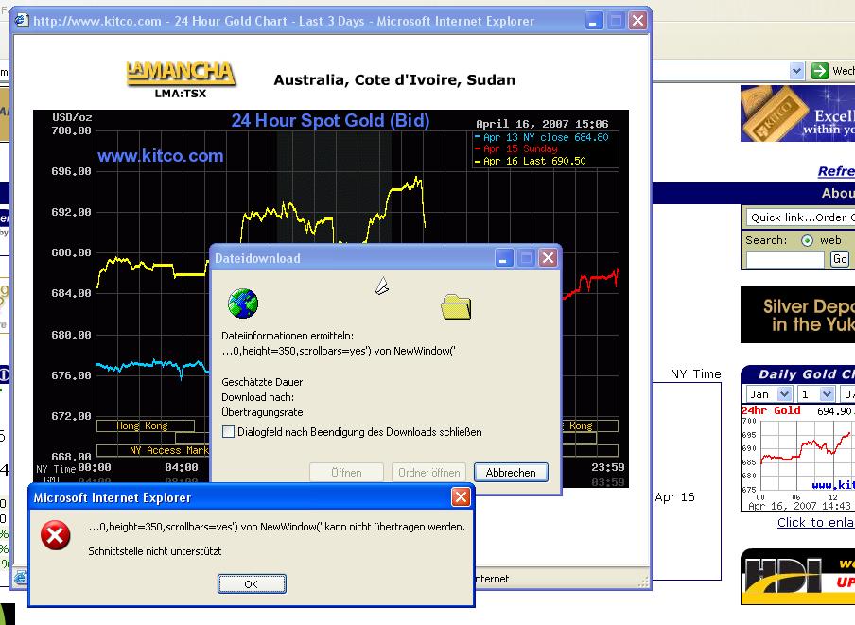Click the Go search button
The height and width of the screenshot is (625, 855).
click(x=839, y=258)
